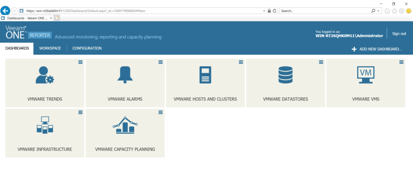Click the browser back arrow button
The image size is (413, 171).
pyautogui.click(x=6, y=11)
